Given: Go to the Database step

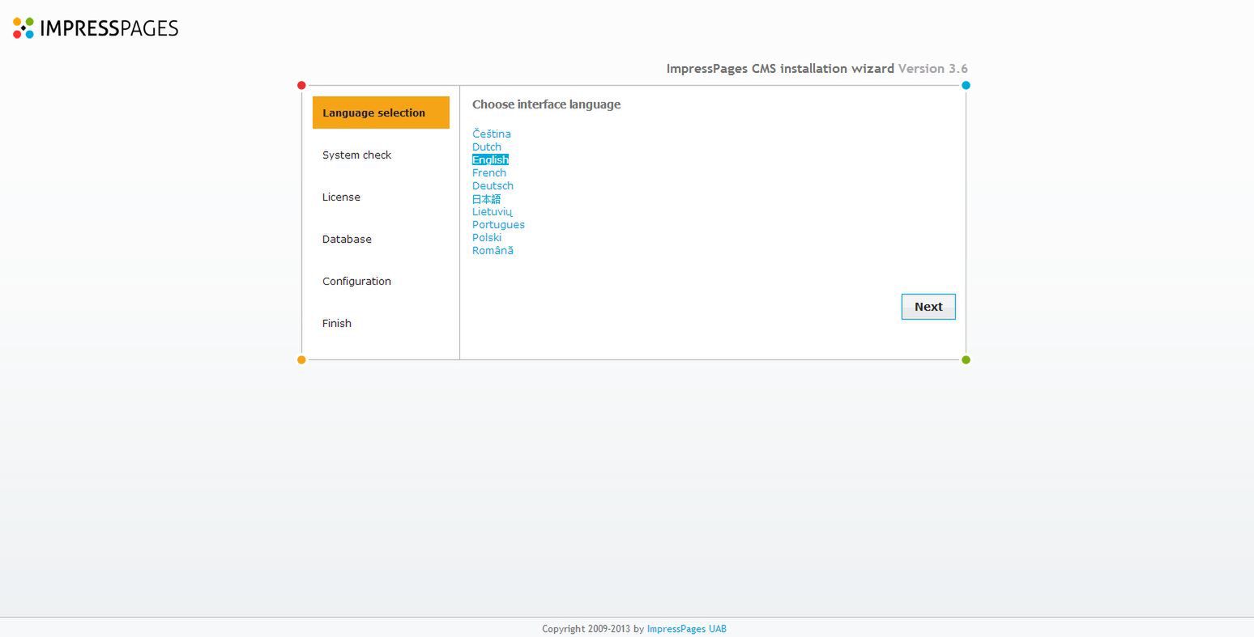Looking at the screenshot, I should point(347,239).
